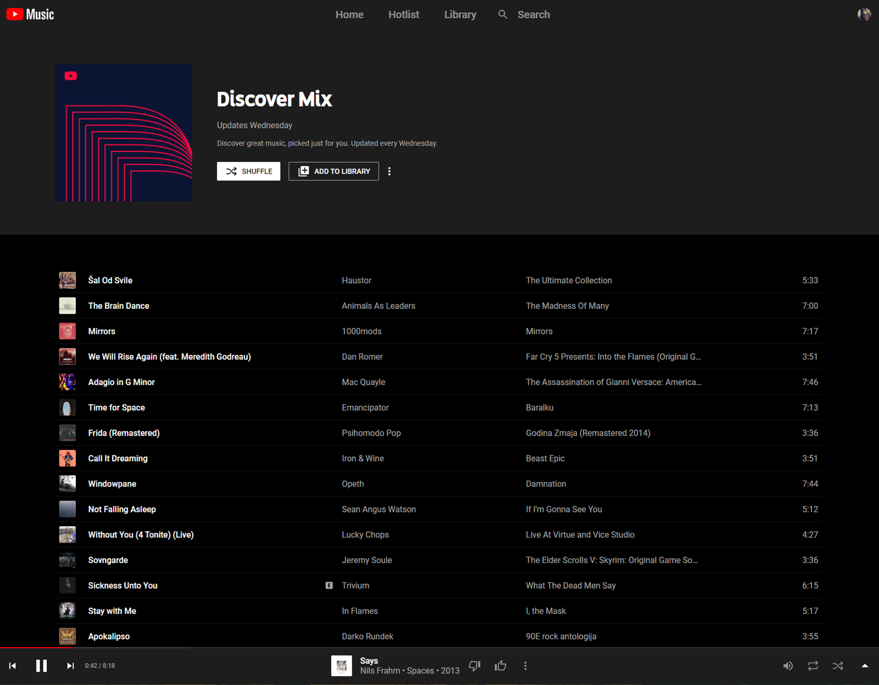879x685 pixels.
Task: Open artist 1000mods
Action: [x=361, y=331]
